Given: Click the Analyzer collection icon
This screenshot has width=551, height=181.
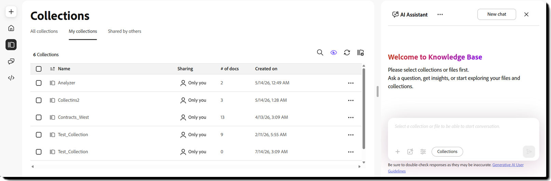Looking at the screenshot, I should pyautogui.click(x=52, y=83).
